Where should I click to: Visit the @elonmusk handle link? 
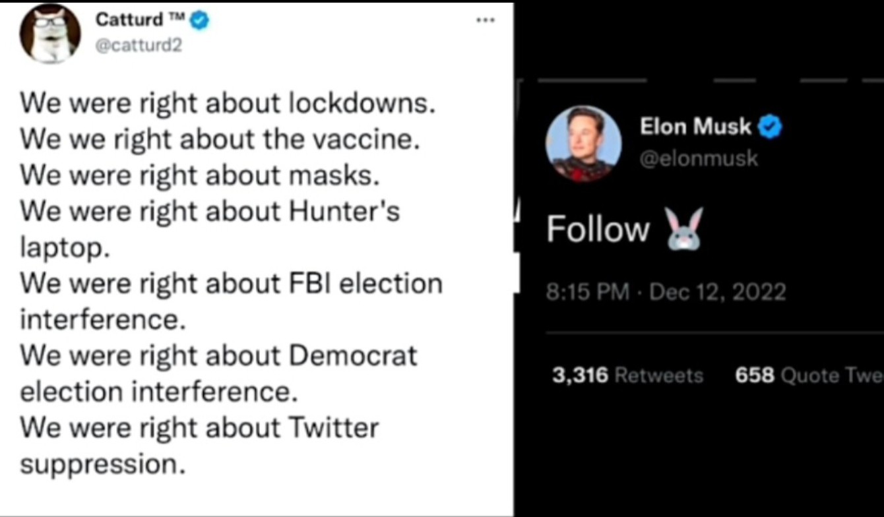(x=699, y=158)
